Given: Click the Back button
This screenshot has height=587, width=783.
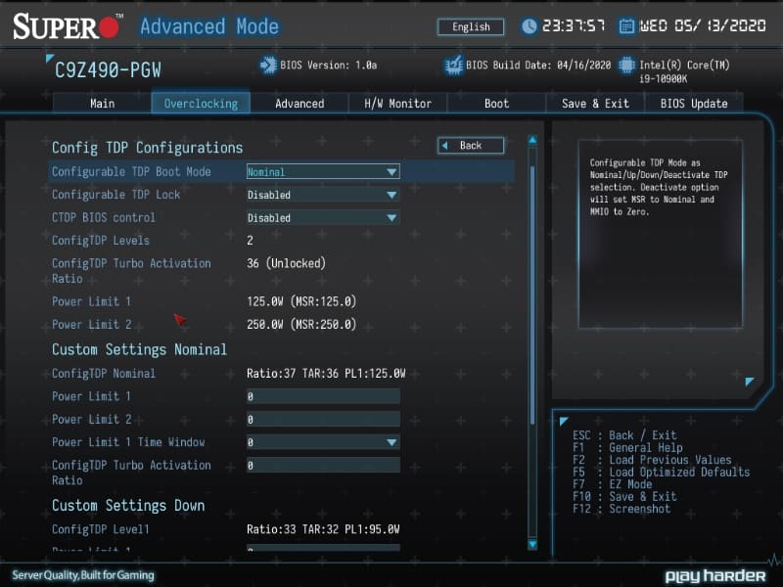Looking at the screenshot, I should (x=470, y=144).
